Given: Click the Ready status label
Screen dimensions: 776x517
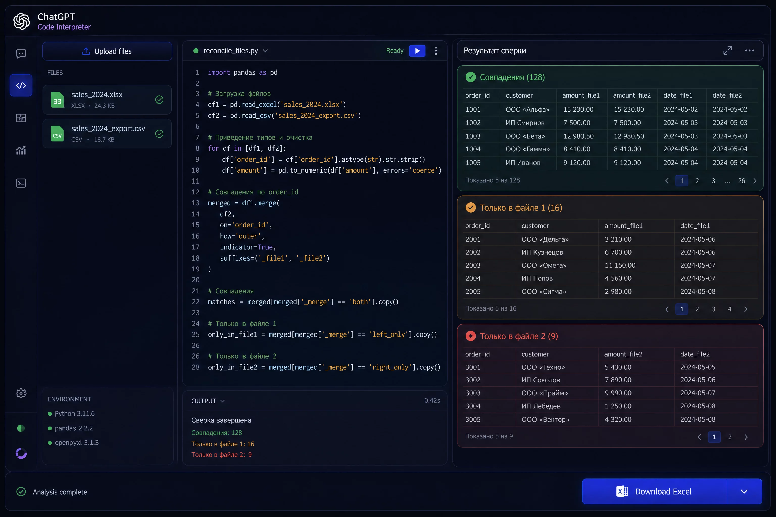Looking at the screenshot, I should (x=395, y=51).
